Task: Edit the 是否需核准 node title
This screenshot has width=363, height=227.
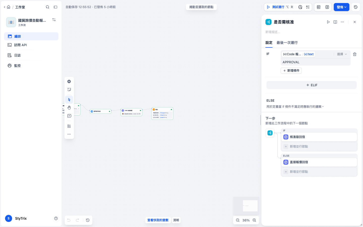Action: [284, 22]
